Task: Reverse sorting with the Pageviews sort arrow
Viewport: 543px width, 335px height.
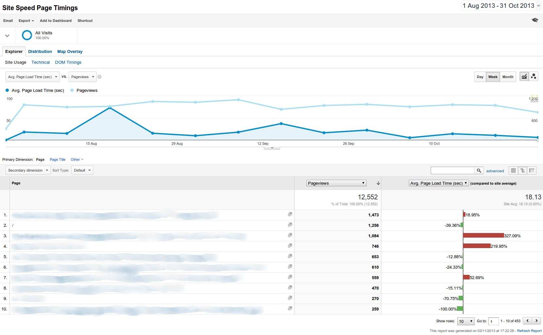Action: (378, 183)
